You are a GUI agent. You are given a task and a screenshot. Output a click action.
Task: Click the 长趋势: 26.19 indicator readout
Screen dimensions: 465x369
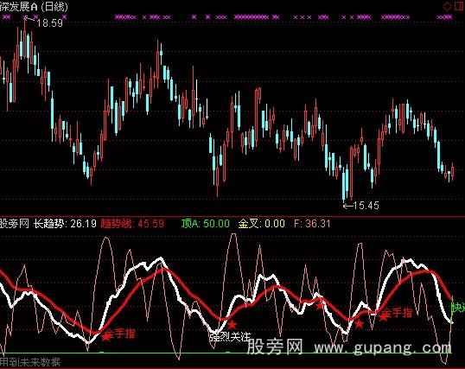click(x=65, y=223)
